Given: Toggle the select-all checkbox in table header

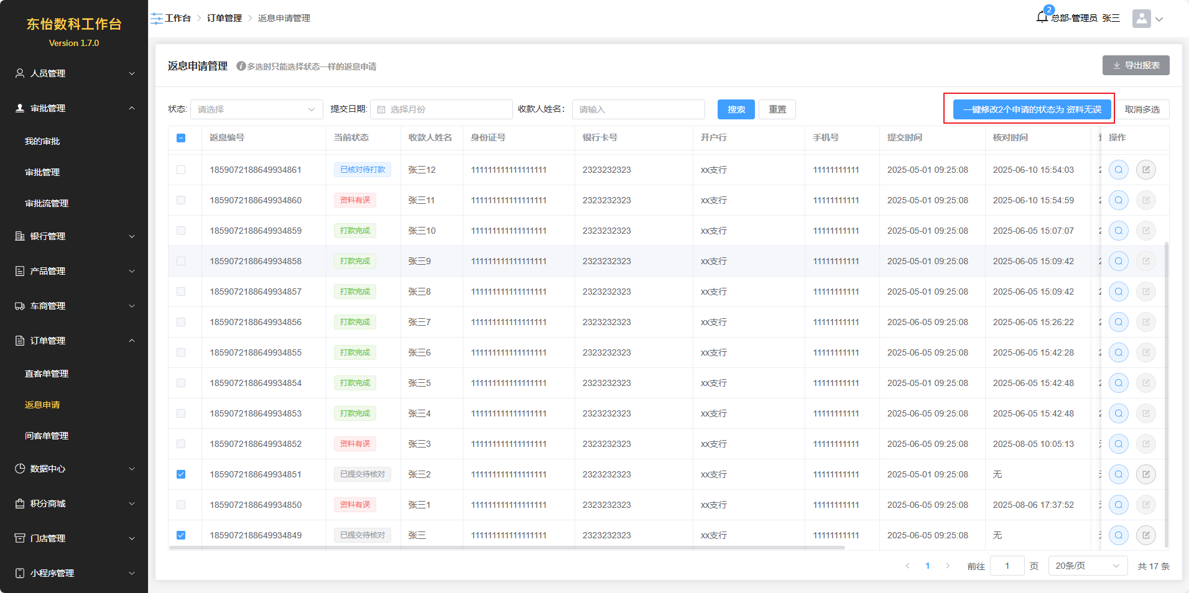Looking at the screenshot, I should [x=181, y=138].
